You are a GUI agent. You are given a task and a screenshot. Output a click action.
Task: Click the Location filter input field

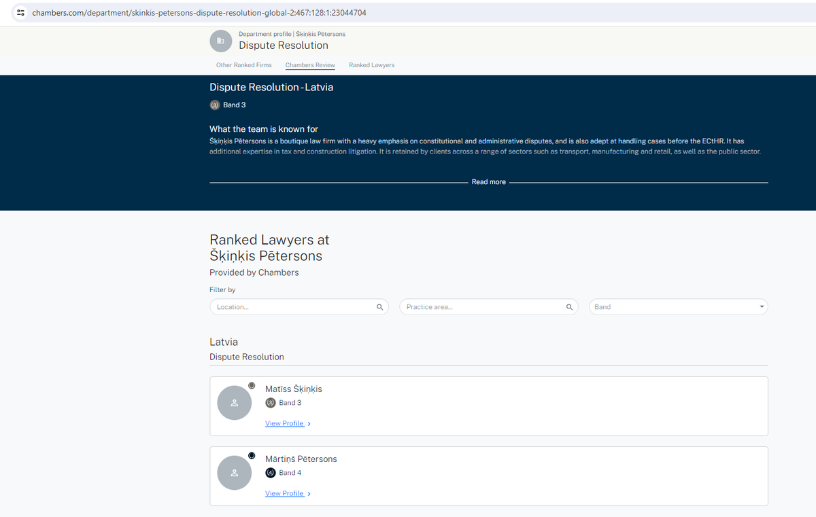click(x=299, y=307)
